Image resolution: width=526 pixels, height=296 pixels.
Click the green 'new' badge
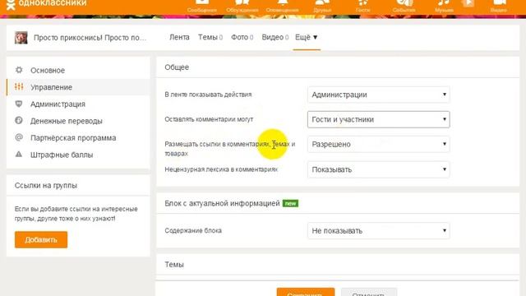point(290,203)
